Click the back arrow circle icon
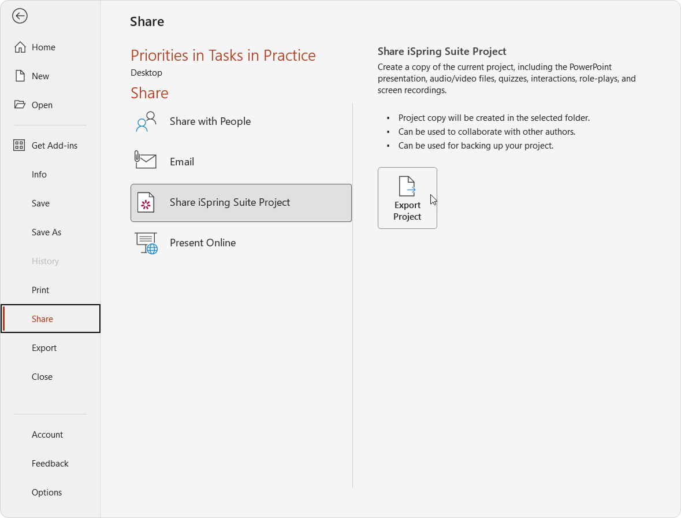 (x=20, y=16)
